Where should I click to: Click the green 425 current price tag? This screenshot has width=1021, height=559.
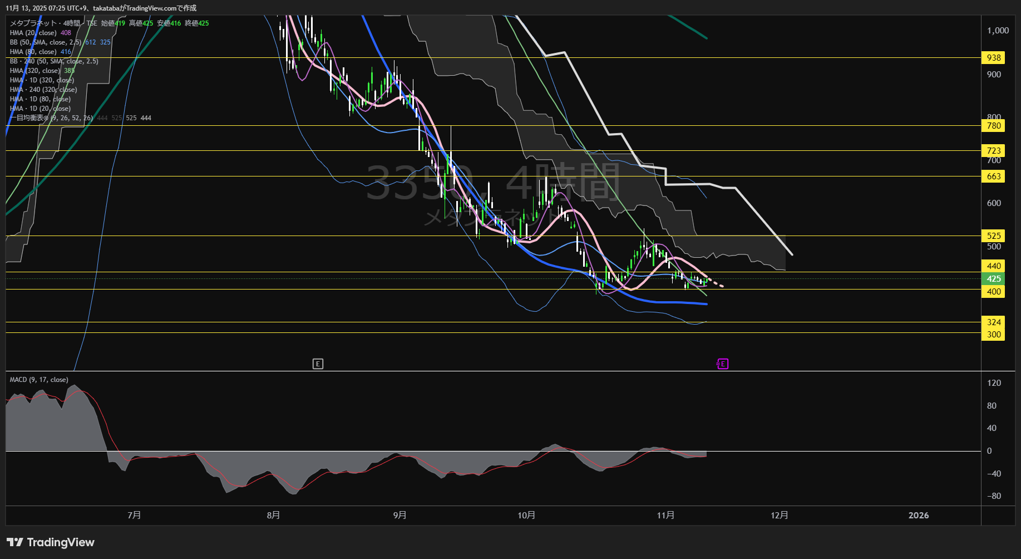pos(993,279)
